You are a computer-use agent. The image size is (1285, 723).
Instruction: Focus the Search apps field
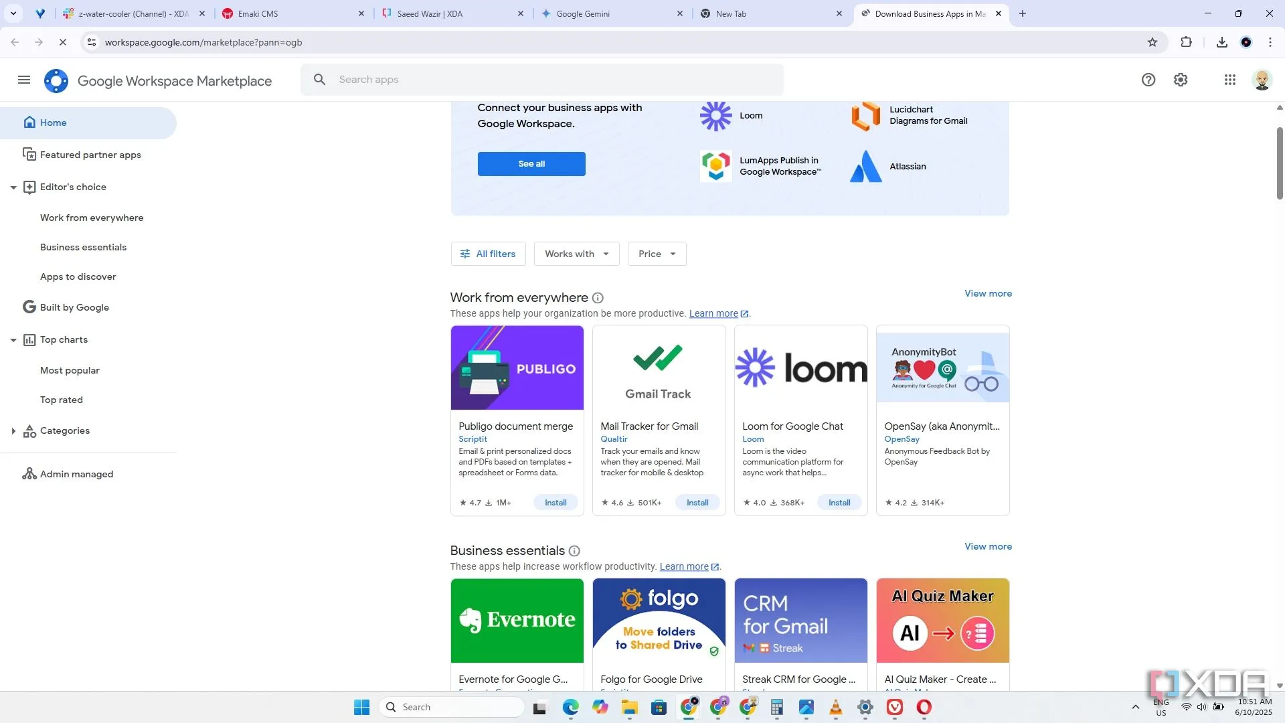click(x=542, y=80)
